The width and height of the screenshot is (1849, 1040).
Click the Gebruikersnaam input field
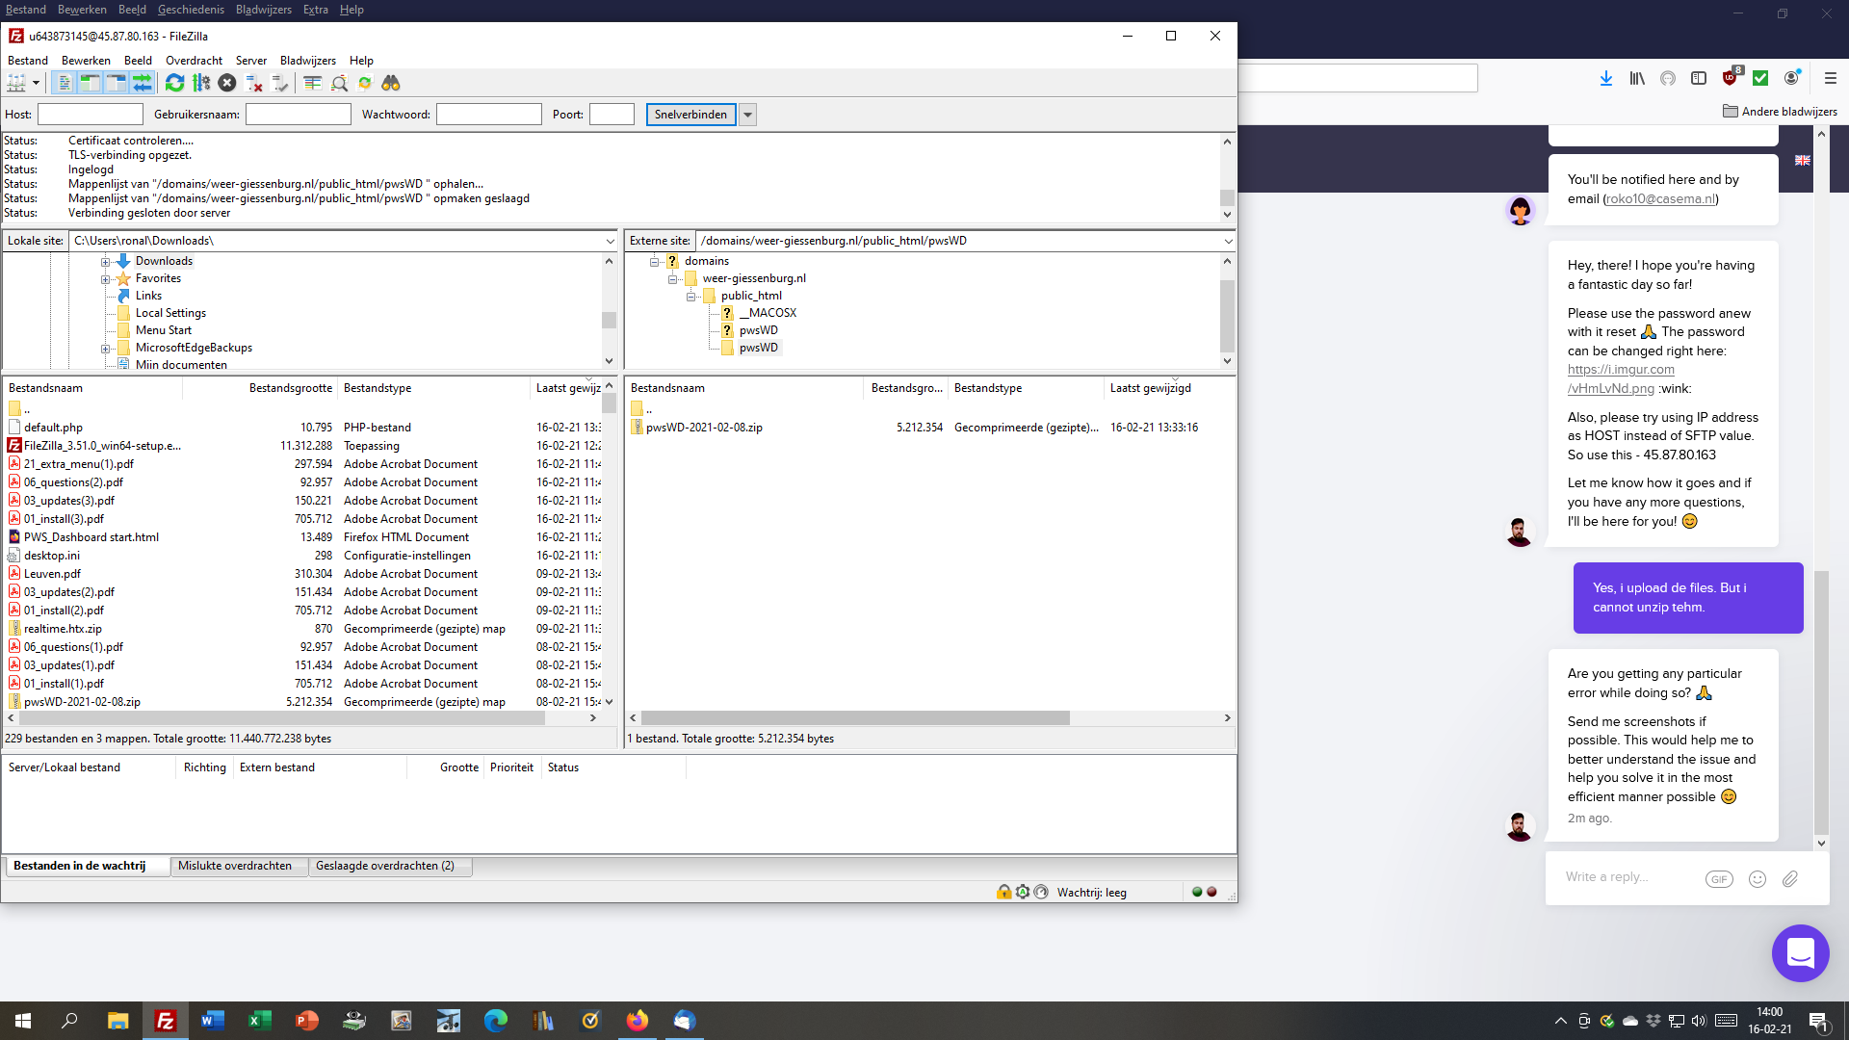coord(299,115)
